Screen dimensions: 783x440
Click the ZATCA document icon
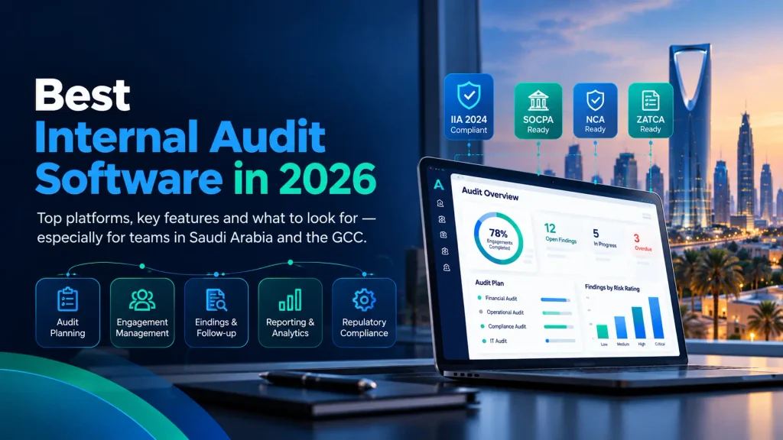(650, 100)
